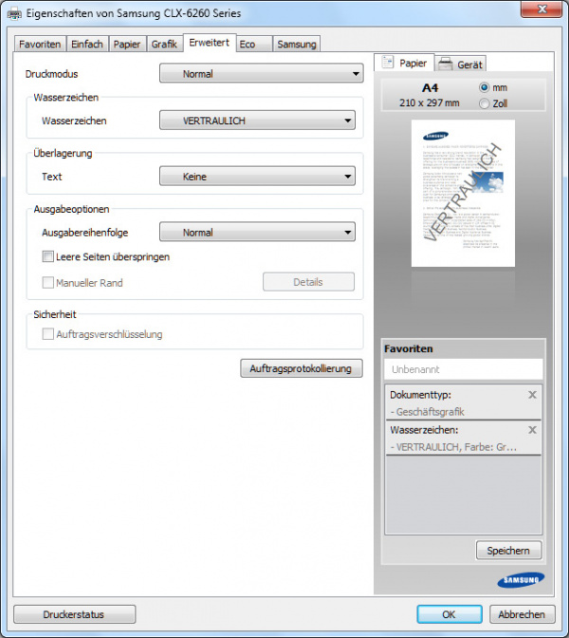
Task: Click the A4 page preview thumbnail
Action: click(x=462, y=193)
